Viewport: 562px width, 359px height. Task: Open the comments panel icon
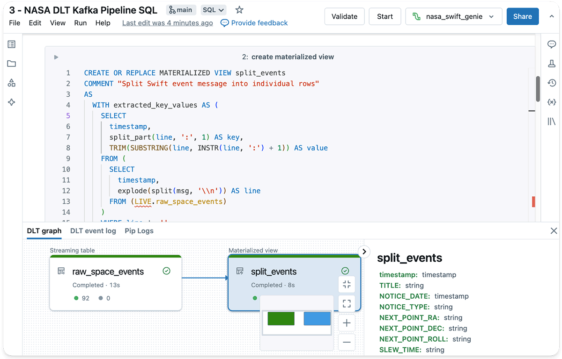click(x=552, y=44)
